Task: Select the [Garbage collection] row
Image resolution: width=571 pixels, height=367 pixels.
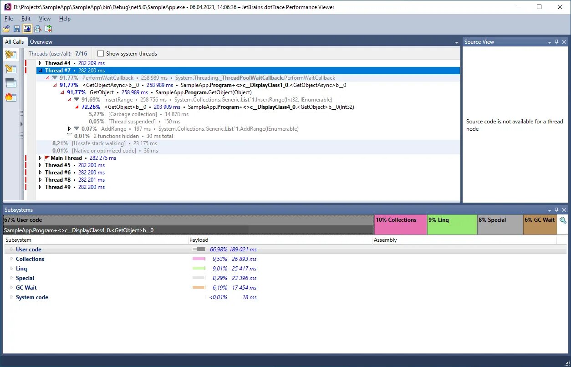Action: 248,114
